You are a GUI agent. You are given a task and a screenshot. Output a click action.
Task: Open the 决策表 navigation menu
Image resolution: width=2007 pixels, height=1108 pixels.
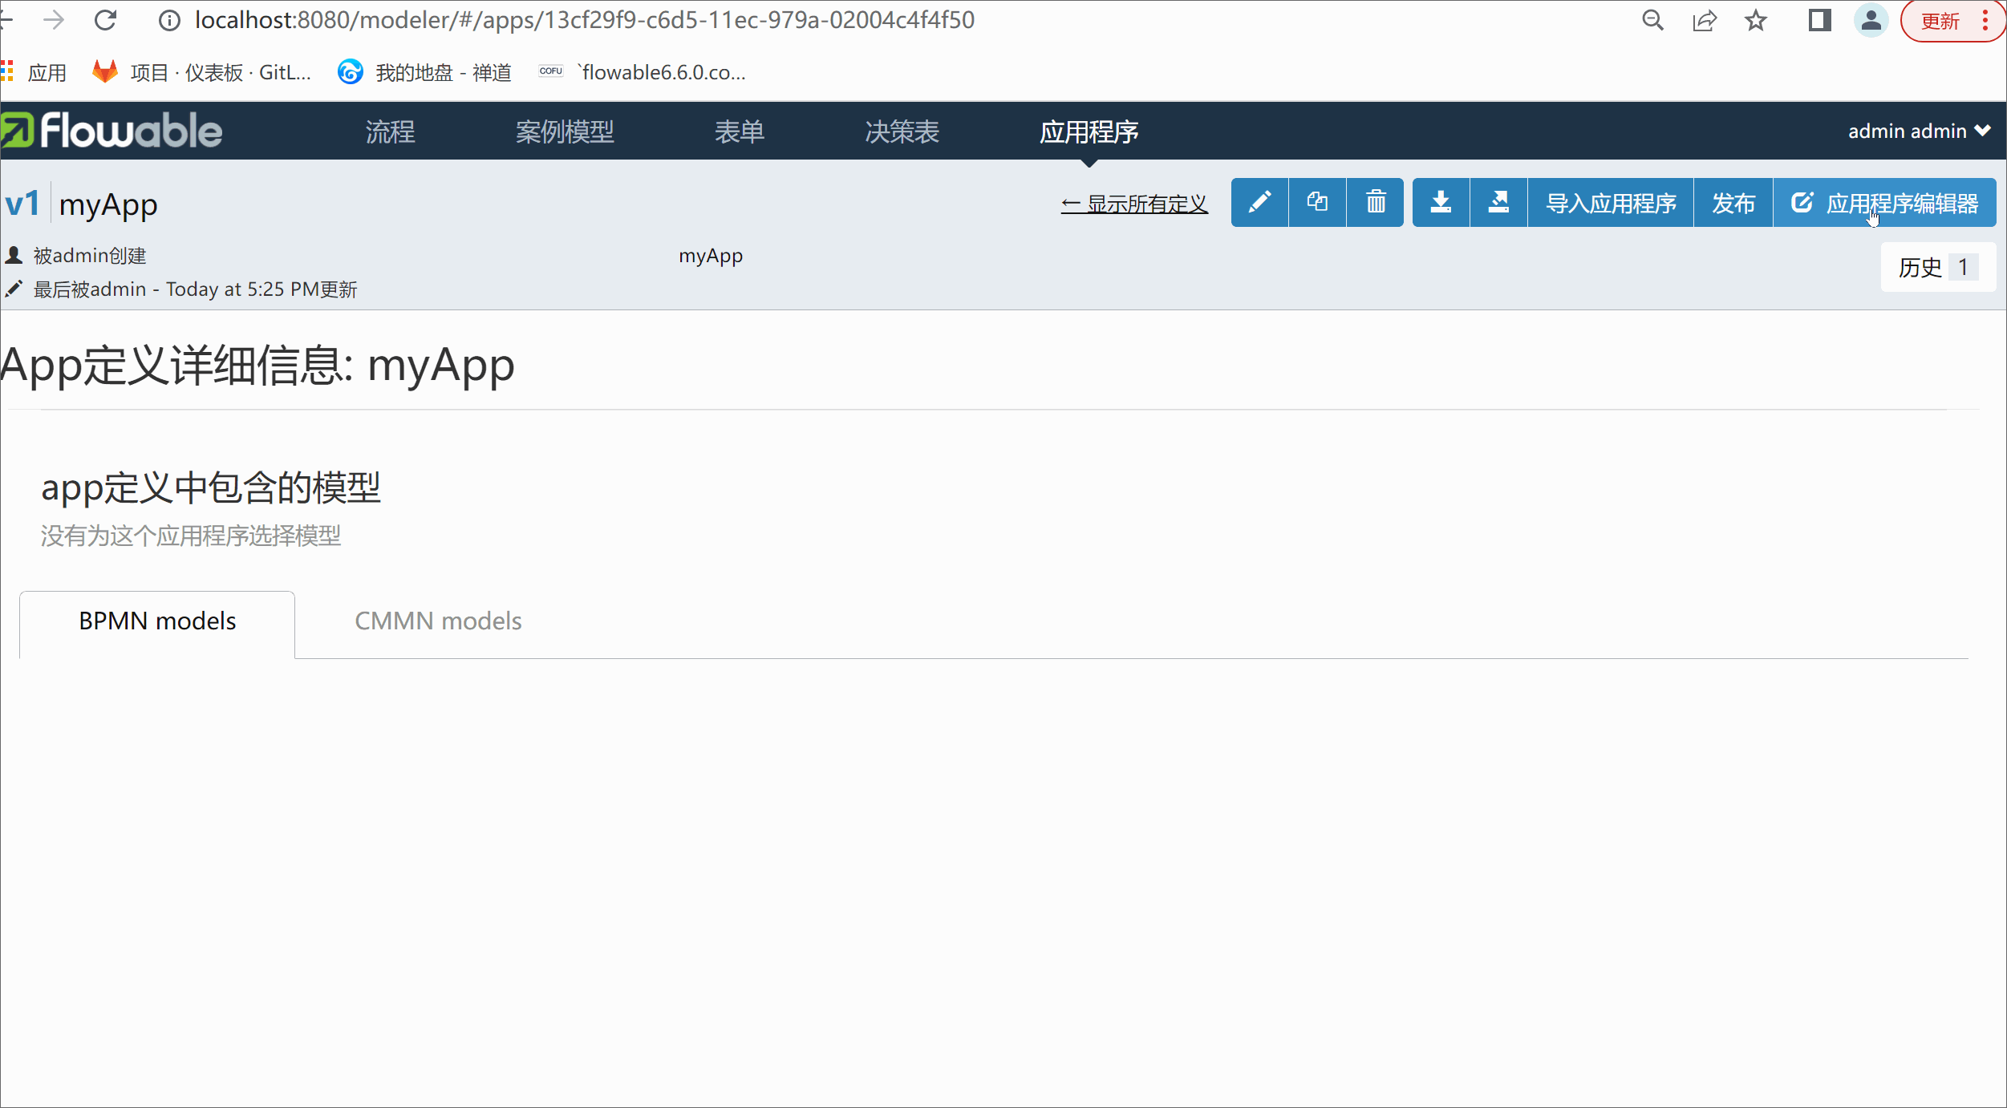tap(902, 132)
